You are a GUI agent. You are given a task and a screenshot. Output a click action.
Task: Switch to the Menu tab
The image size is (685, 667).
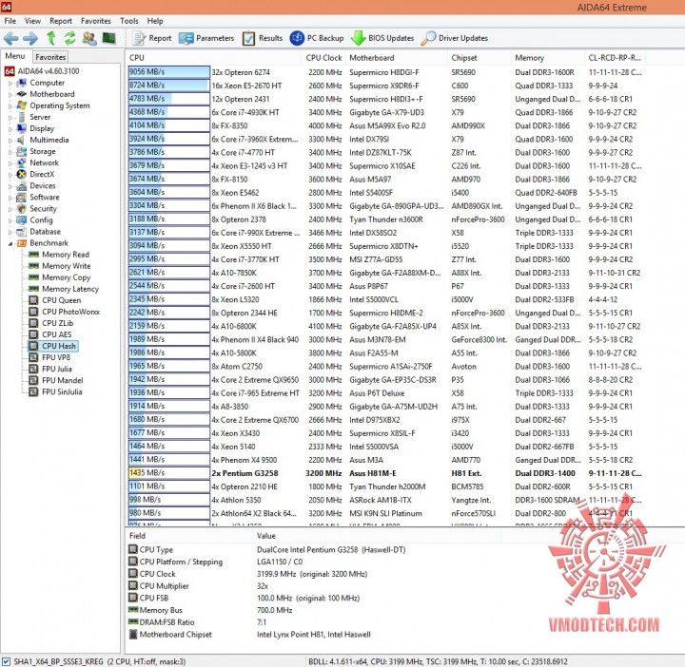click(x=15, y=56)
